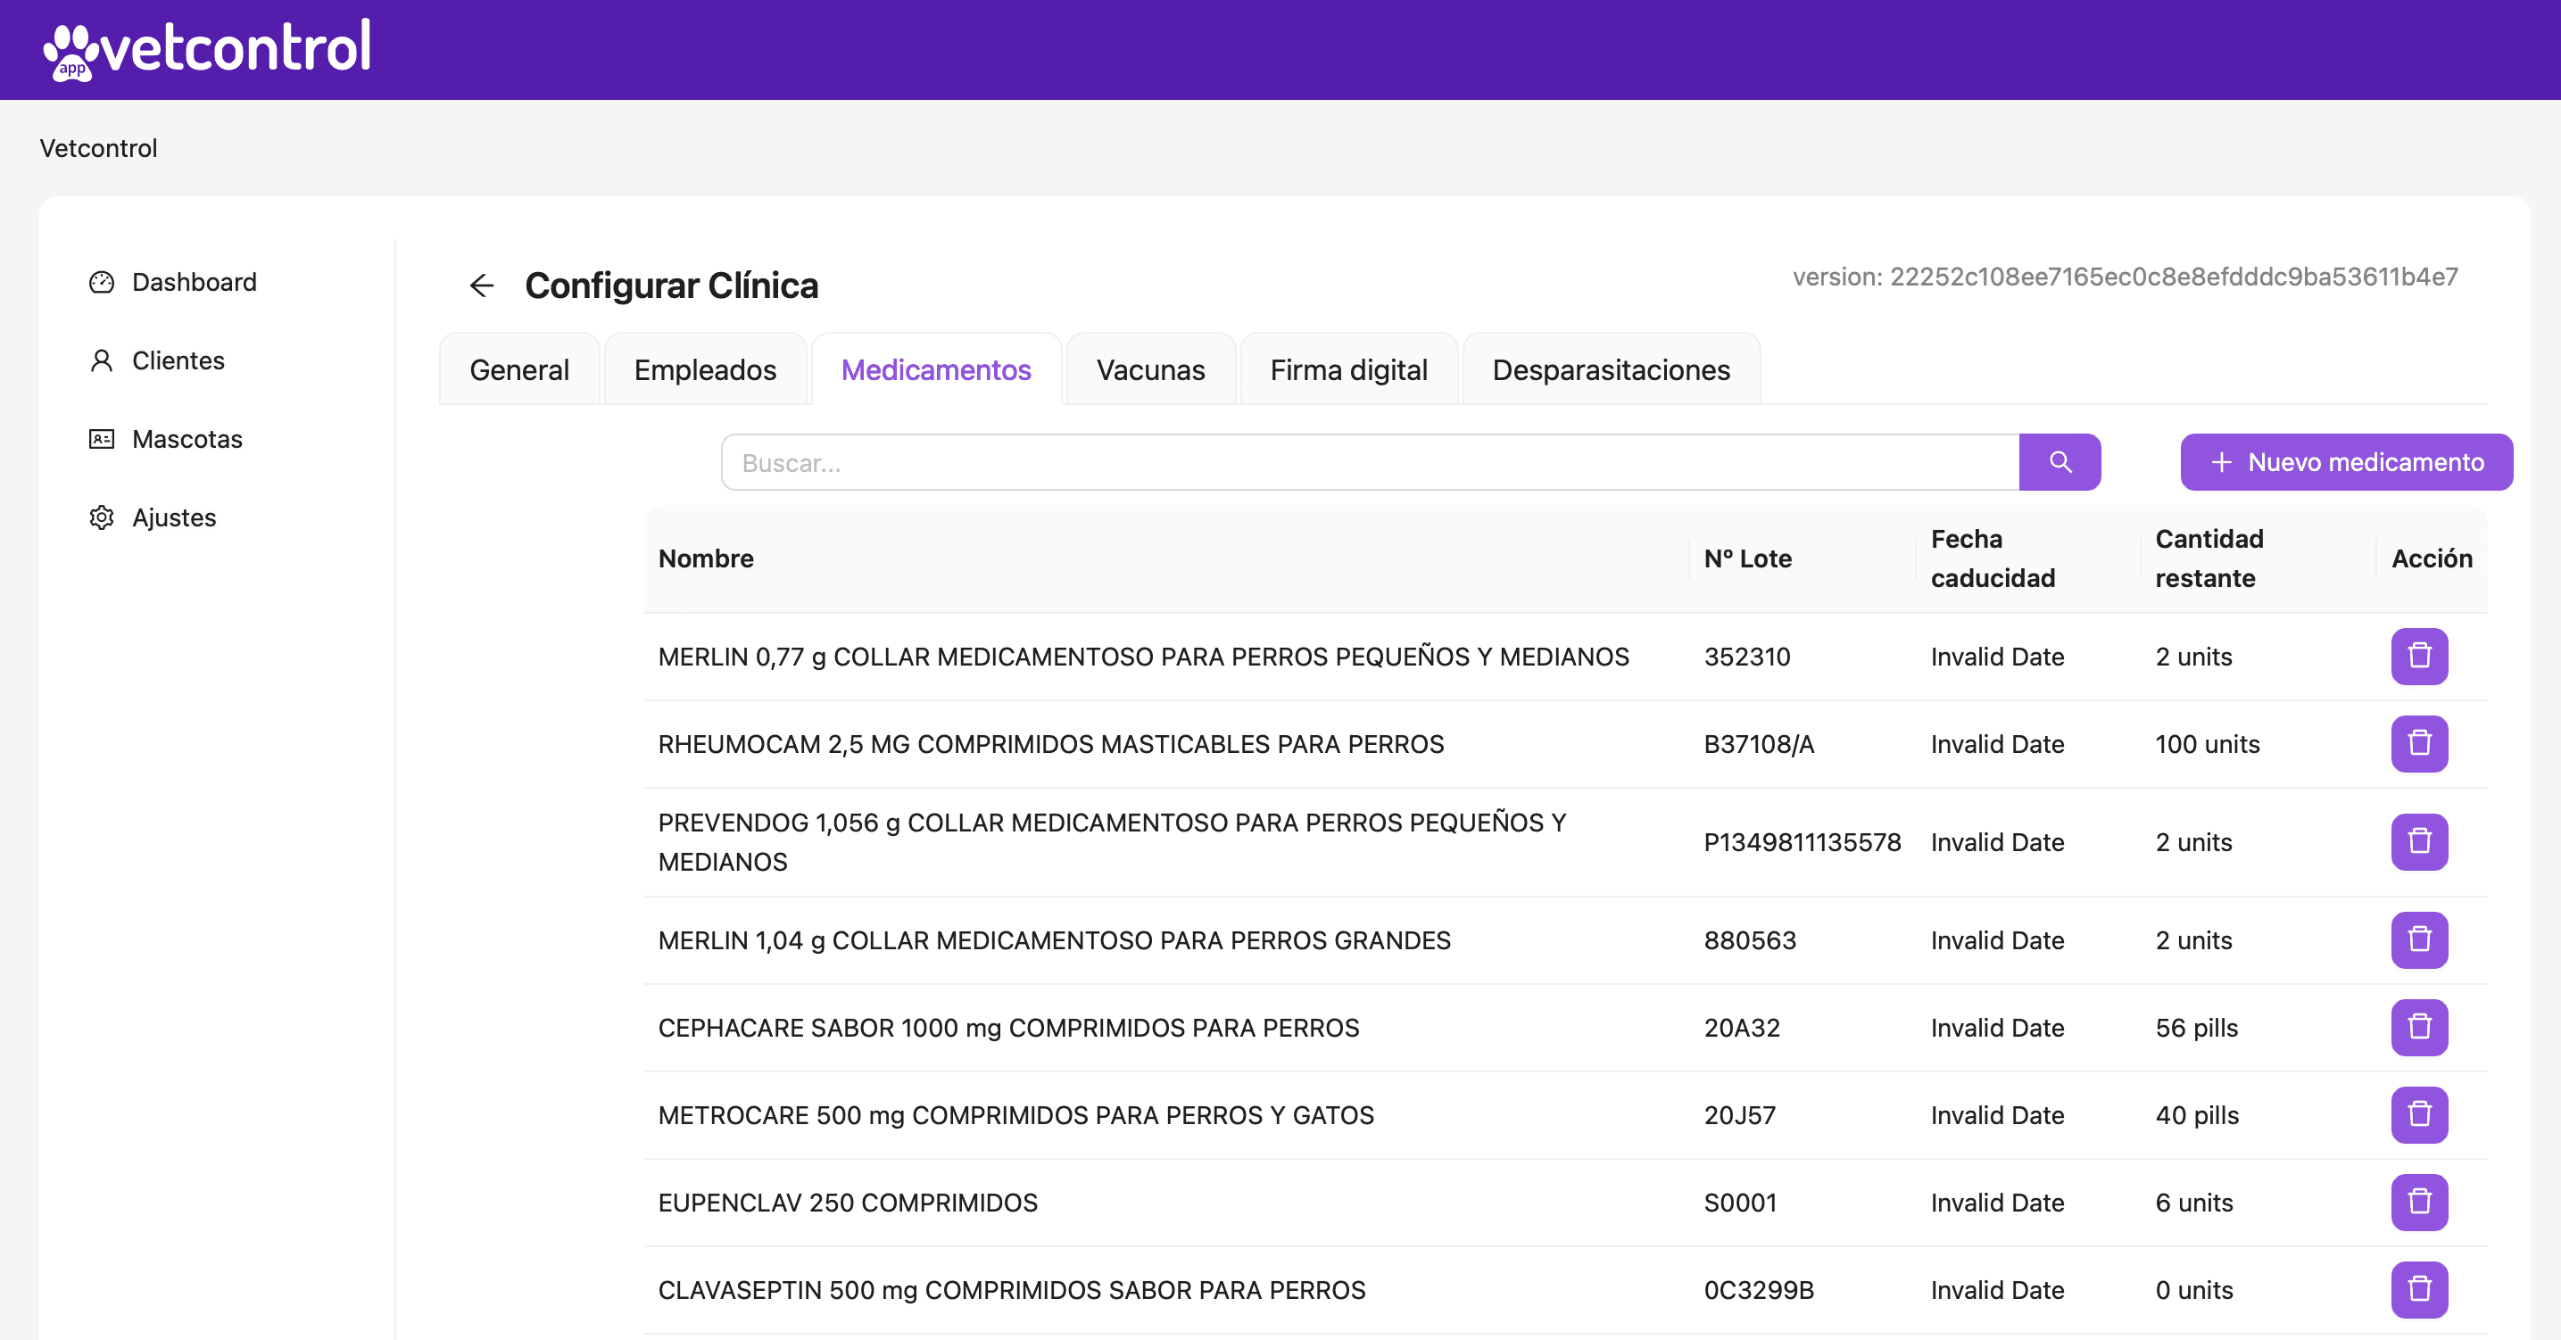Click lot number P1349811135578
The height and width of the screenshot is (1340, 2561).
click(1802, 843)
